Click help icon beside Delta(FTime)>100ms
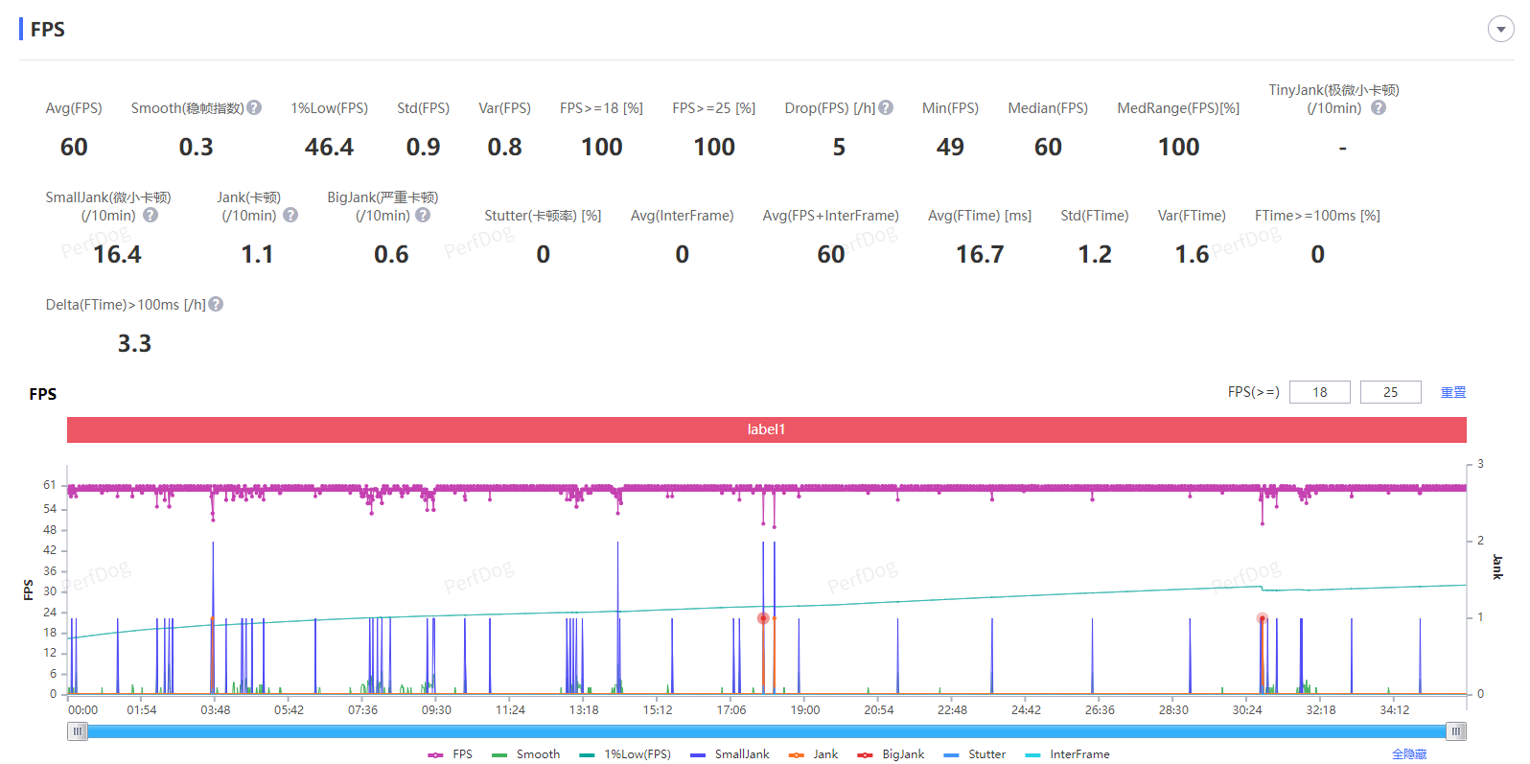The image size is (1530, 764). [216, 305]
